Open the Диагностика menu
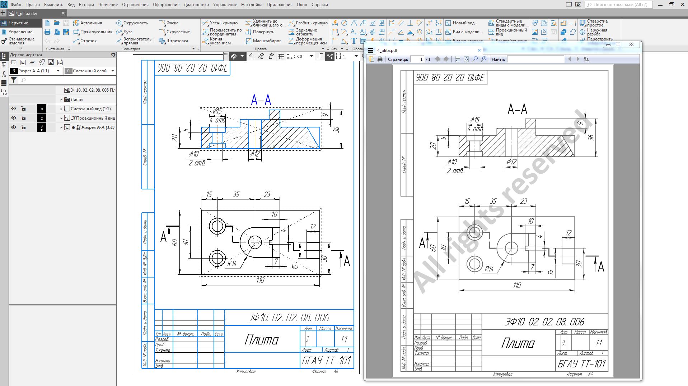The width and height of the screenshot is (688, 386). [x=196, y=5]
